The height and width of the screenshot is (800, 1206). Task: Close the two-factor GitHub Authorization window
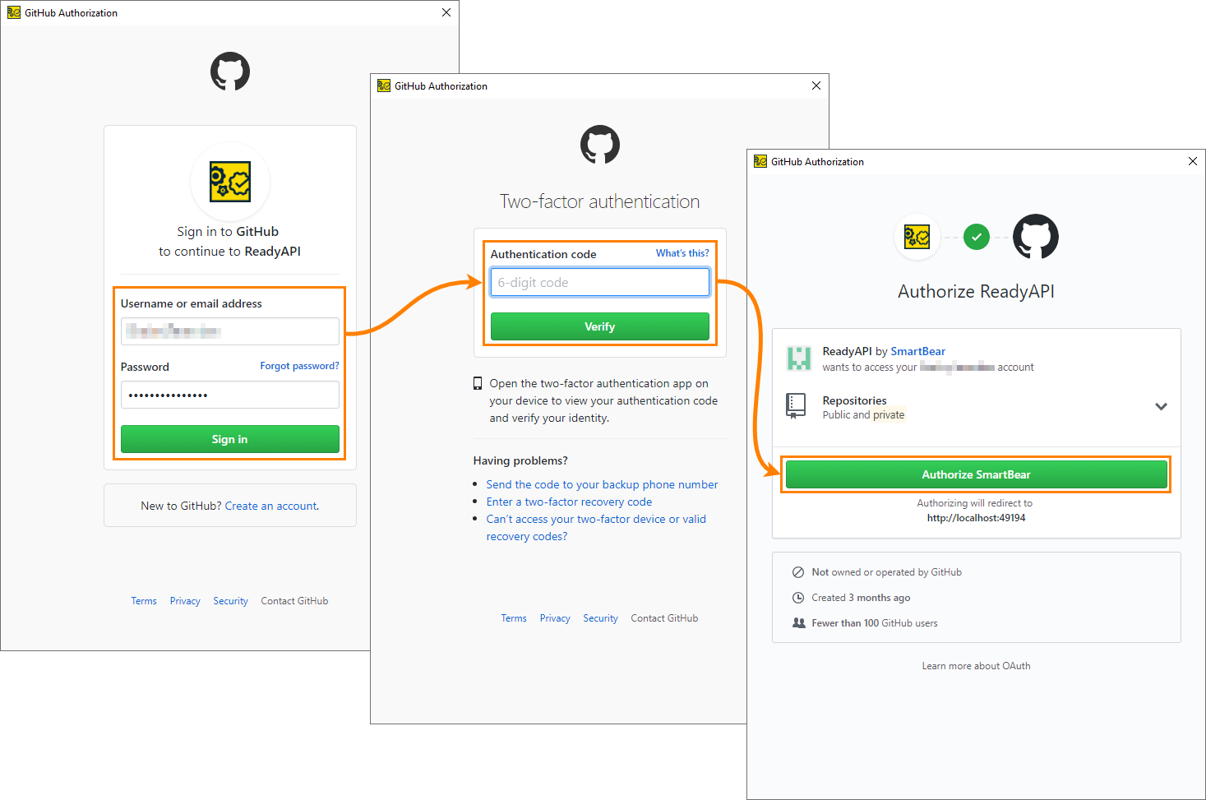pos(816,86)
